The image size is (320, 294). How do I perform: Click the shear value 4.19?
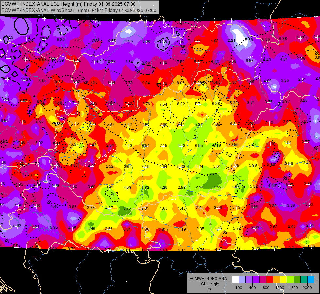[146, 167]
